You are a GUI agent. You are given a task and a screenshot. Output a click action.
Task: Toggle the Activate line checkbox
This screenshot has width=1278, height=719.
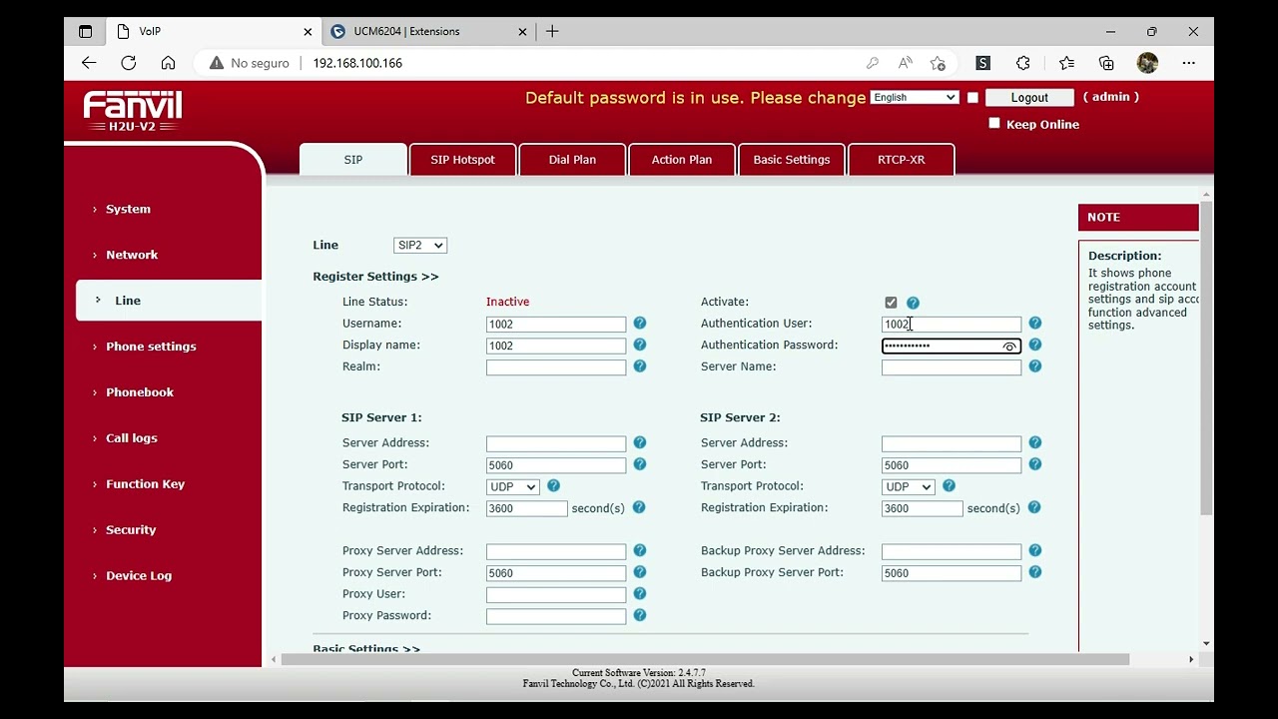pyautogui.click(x=891, y=303)
